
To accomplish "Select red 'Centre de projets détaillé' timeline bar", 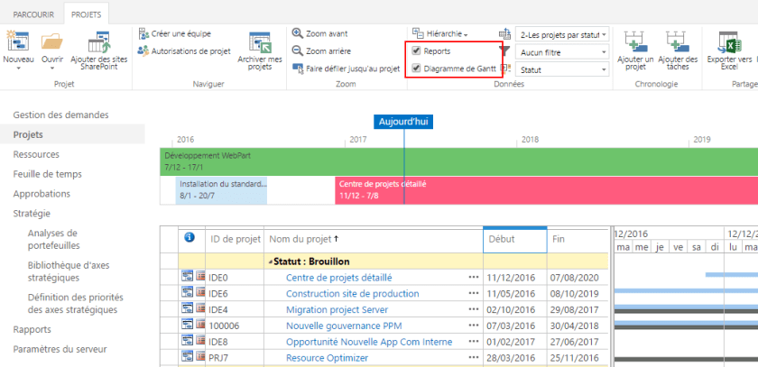I will tap(546, 190).
